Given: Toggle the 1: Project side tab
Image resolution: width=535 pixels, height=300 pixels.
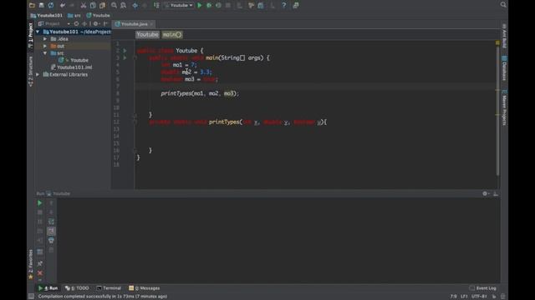Looking at the screenshot, I should [30, 35].
